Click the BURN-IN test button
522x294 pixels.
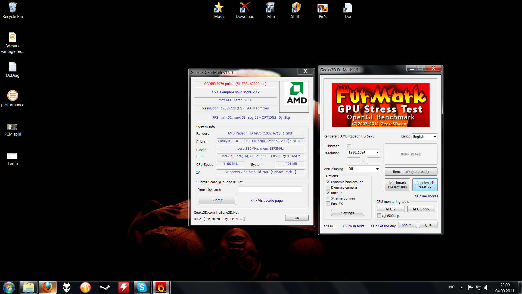411,154
